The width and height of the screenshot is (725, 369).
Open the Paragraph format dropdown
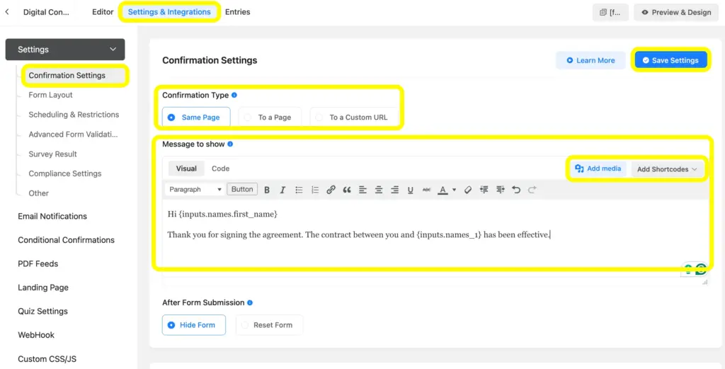pos(195,189)
